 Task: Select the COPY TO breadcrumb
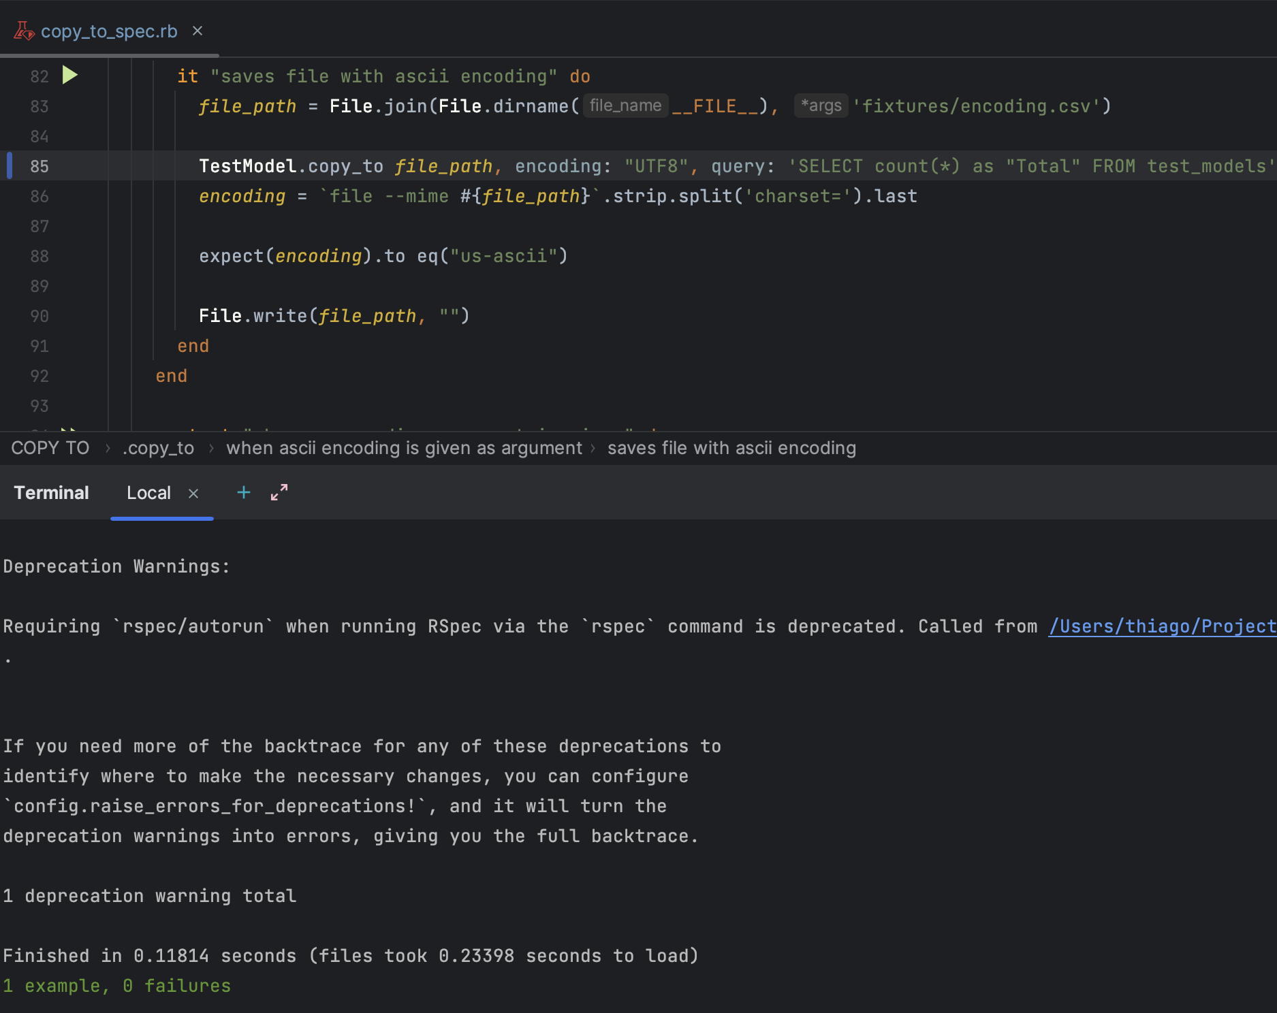pyautogui.click(x=50, y=448)
